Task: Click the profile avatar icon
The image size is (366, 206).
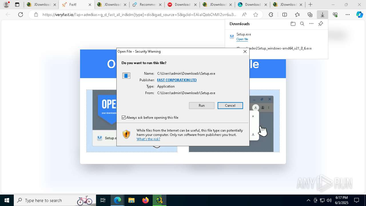Action: pyautogui.click(x=6, y=5)
